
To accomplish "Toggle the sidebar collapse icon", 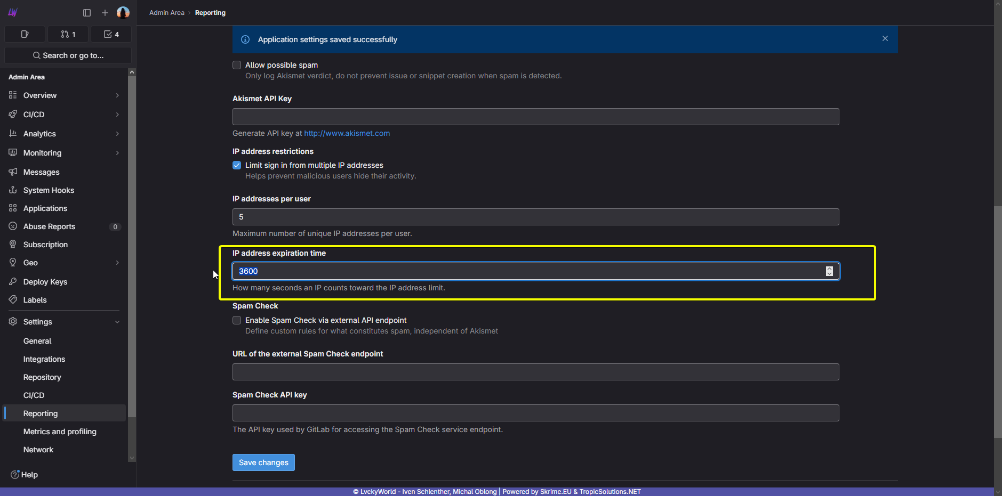I will click(x=87, y=13).
